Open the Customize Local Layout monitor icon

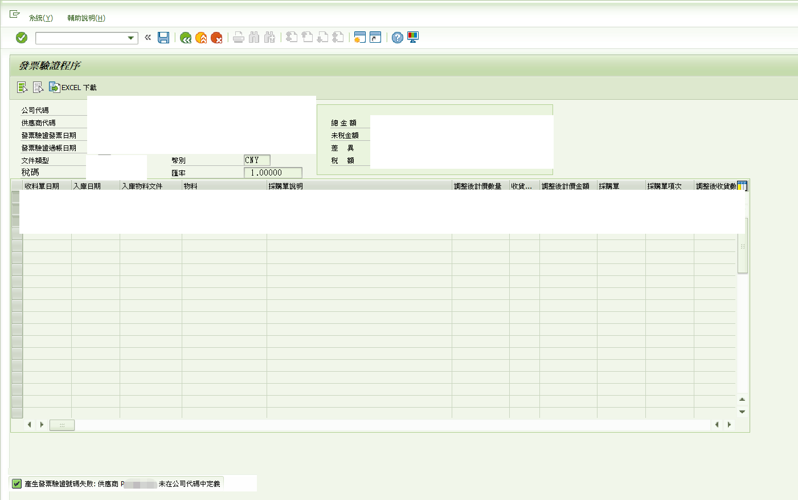413,38
